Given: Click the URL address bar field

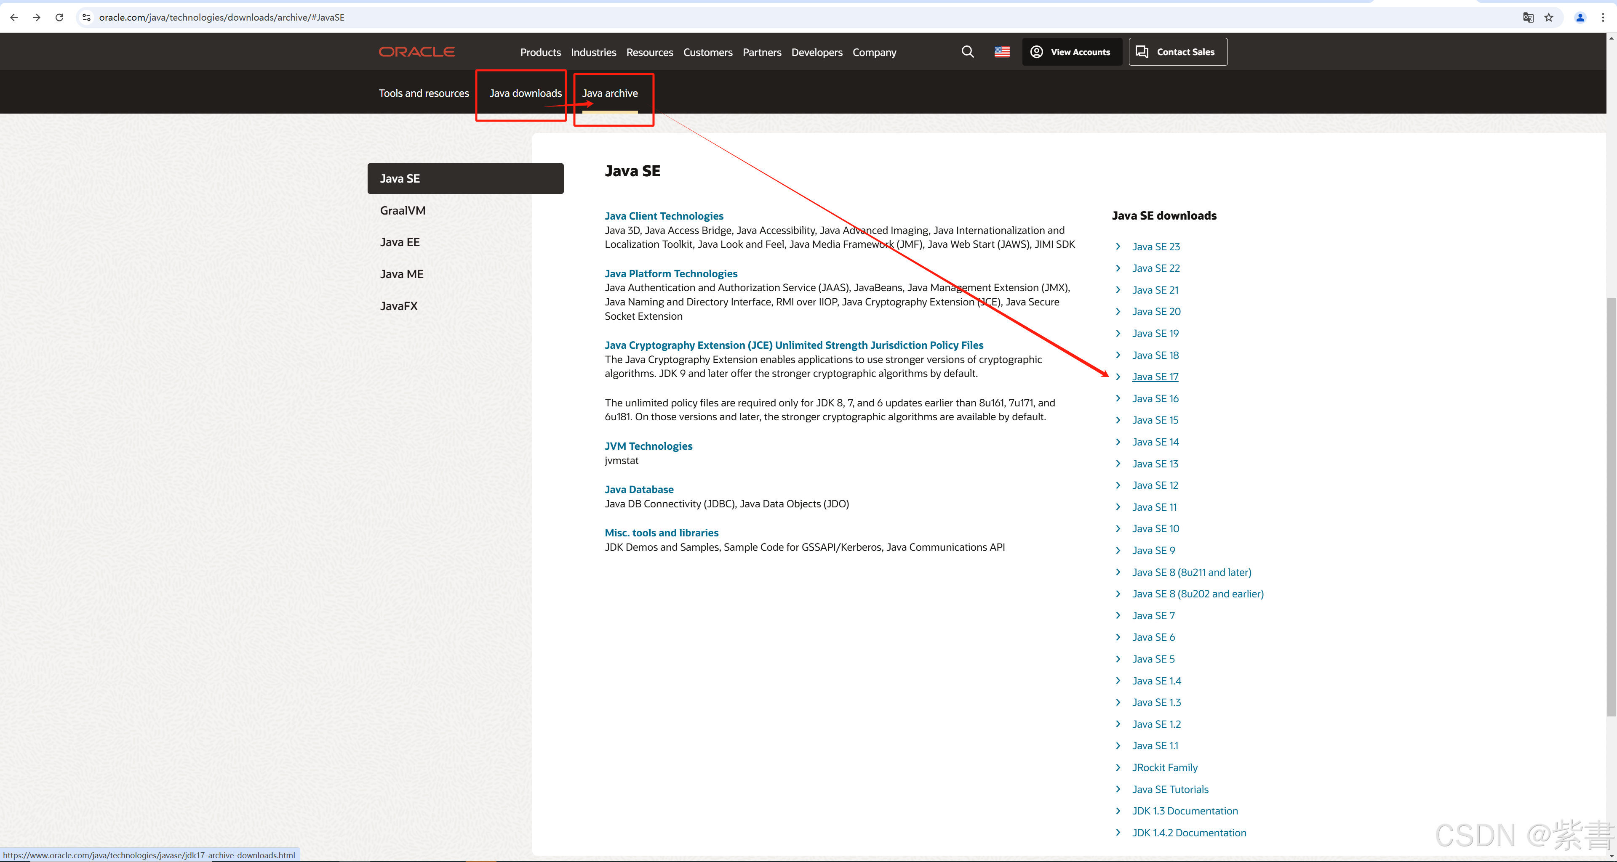Looking at the screenshot, I should 753,18.
